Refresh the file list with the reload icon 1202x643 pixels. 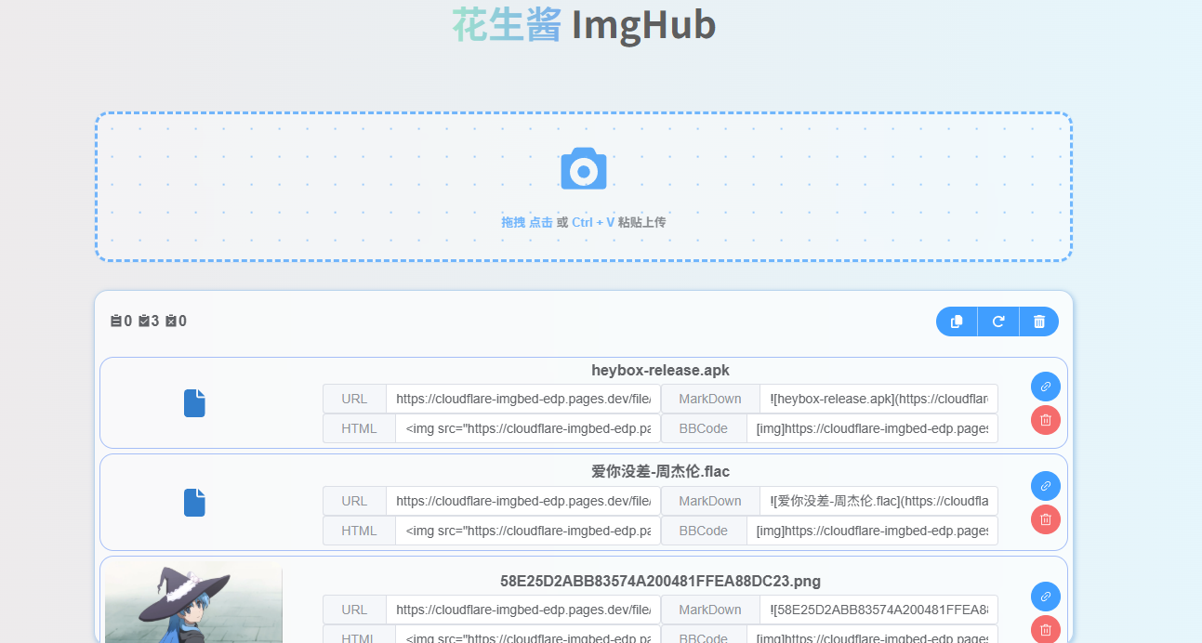tap(997, 321)
